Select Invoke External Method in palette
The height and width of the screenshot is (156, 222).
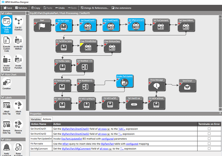pyautogui.click(x=6, y=63)
